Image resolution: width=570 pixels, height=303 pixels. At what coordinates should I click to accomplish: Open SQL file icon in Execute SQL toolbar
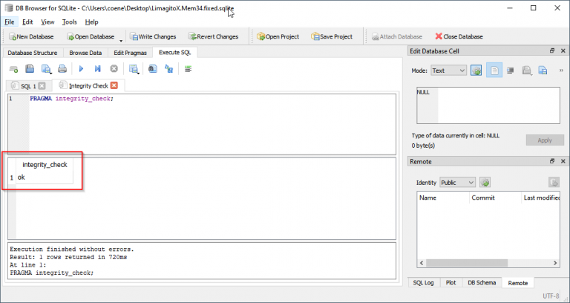click(x=30, y=69)
